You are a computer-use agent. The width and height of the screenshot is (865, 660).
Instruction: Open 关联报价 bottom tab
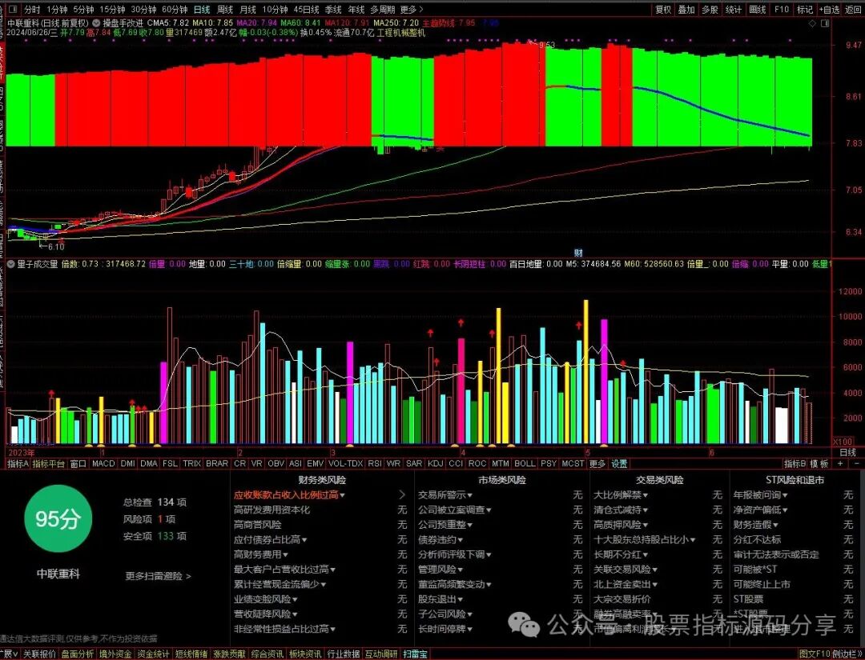[39, 654]
